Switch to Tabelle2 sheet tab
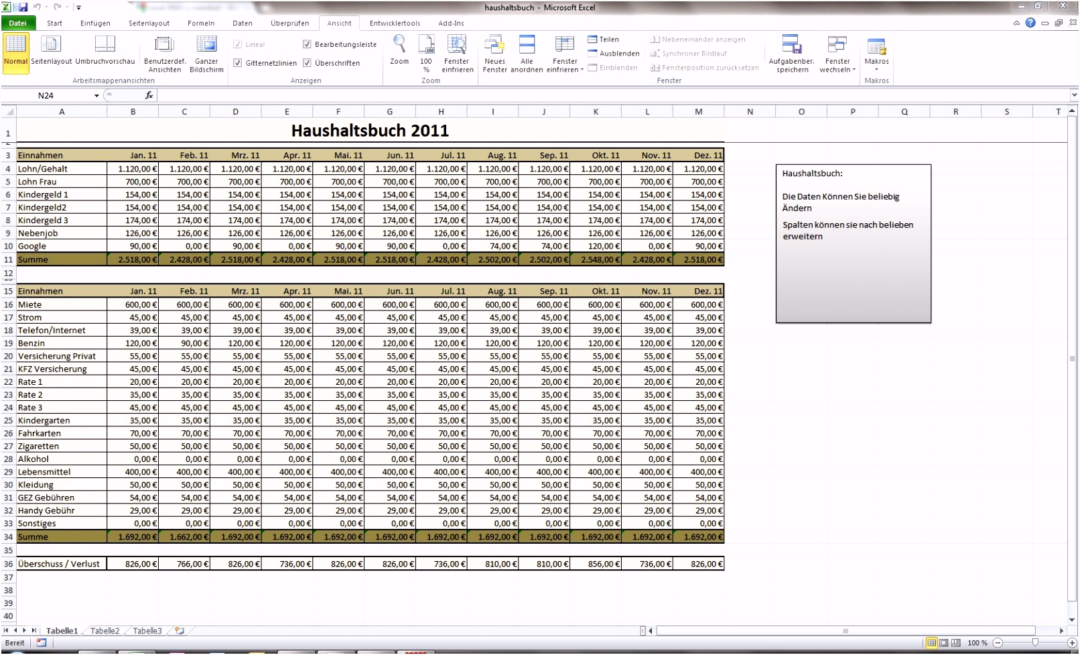Screen dimensions: 1080x655 pyautogui.click(x=105, y=631)
